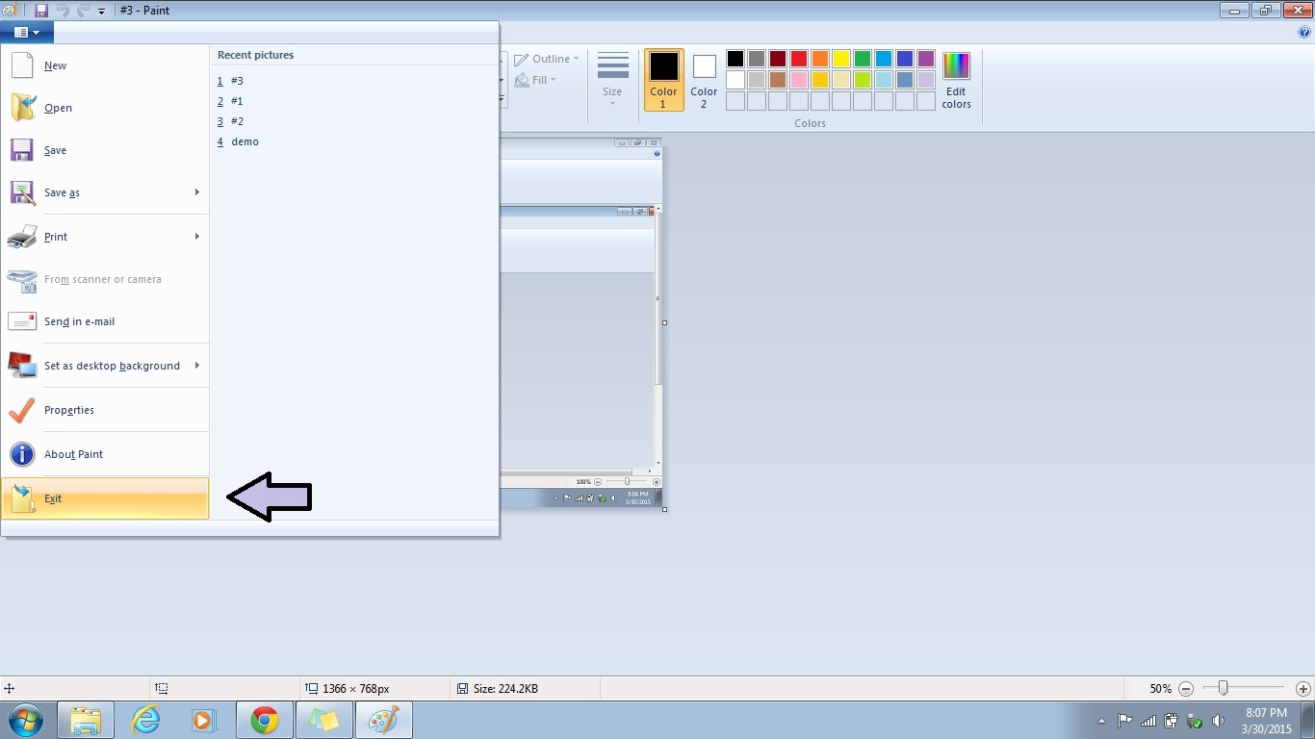The width and height of the screenshot is (1315, 739).
Task: Pick the orange palette swatch
Action: (820, 59)
